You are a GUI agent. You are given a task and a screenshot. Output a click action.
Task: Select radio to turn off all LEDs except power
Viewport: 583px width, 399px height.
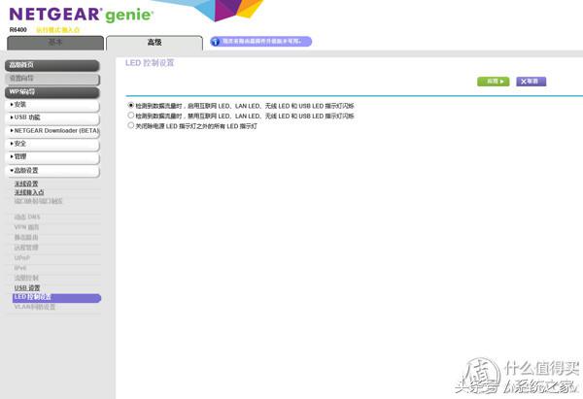(130, 125)
